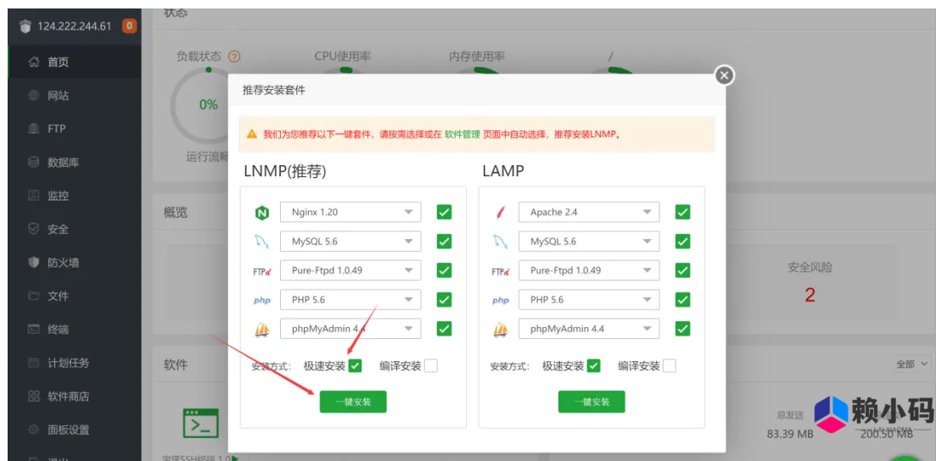Uncheck Nginx 1.20 in LNMP
This screenshot has width=936, height=461.
tap(444, 212)
